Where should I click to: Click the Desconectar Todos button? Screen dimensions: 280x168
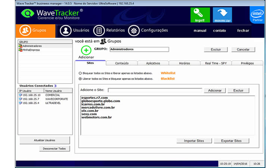[x=55, y=149]
